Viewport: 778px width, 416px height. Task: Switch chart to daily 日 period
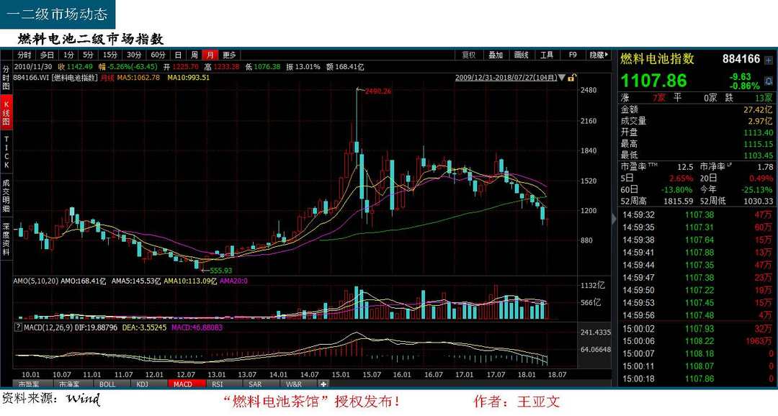(178, 55)
